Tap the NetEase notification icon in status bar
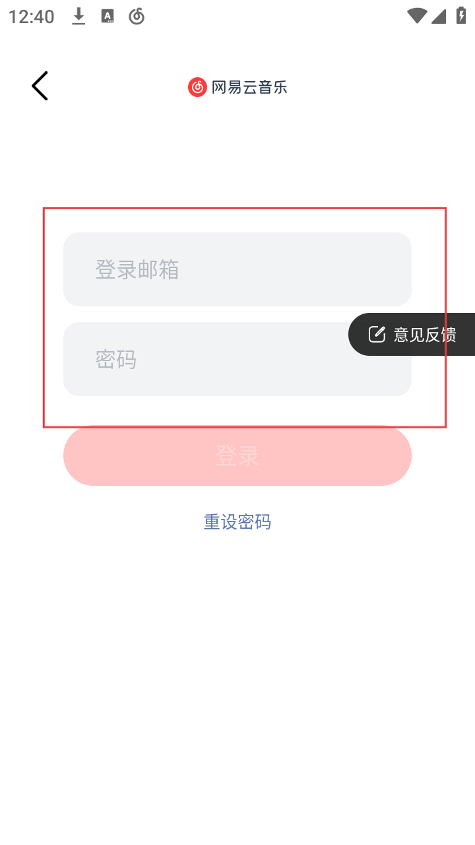This screenshot has width=475, height=845. click(x=137, y=17)
